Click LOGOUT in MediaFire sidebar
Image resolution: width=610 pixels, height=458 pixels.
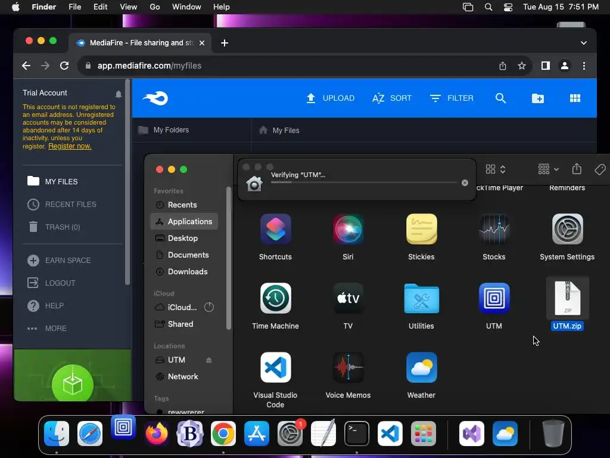(51, 283)
